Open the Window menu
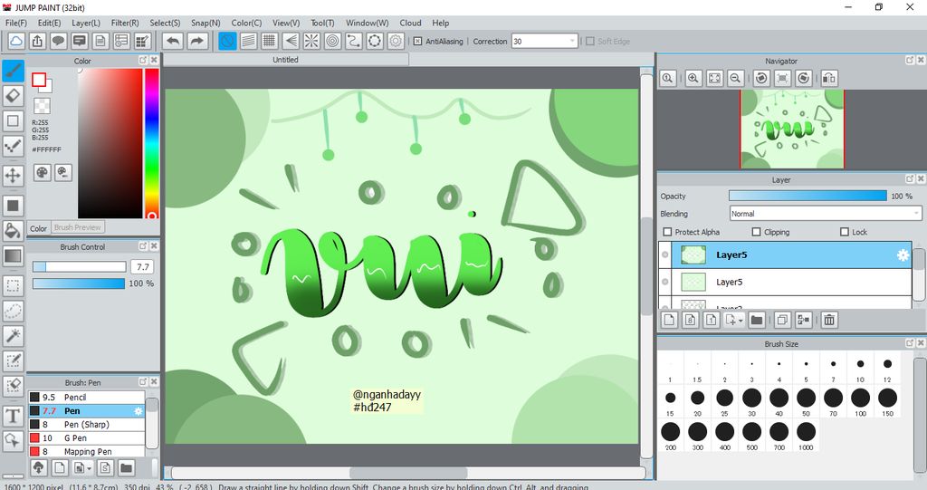Screen dimensions: 927x490 368,23
